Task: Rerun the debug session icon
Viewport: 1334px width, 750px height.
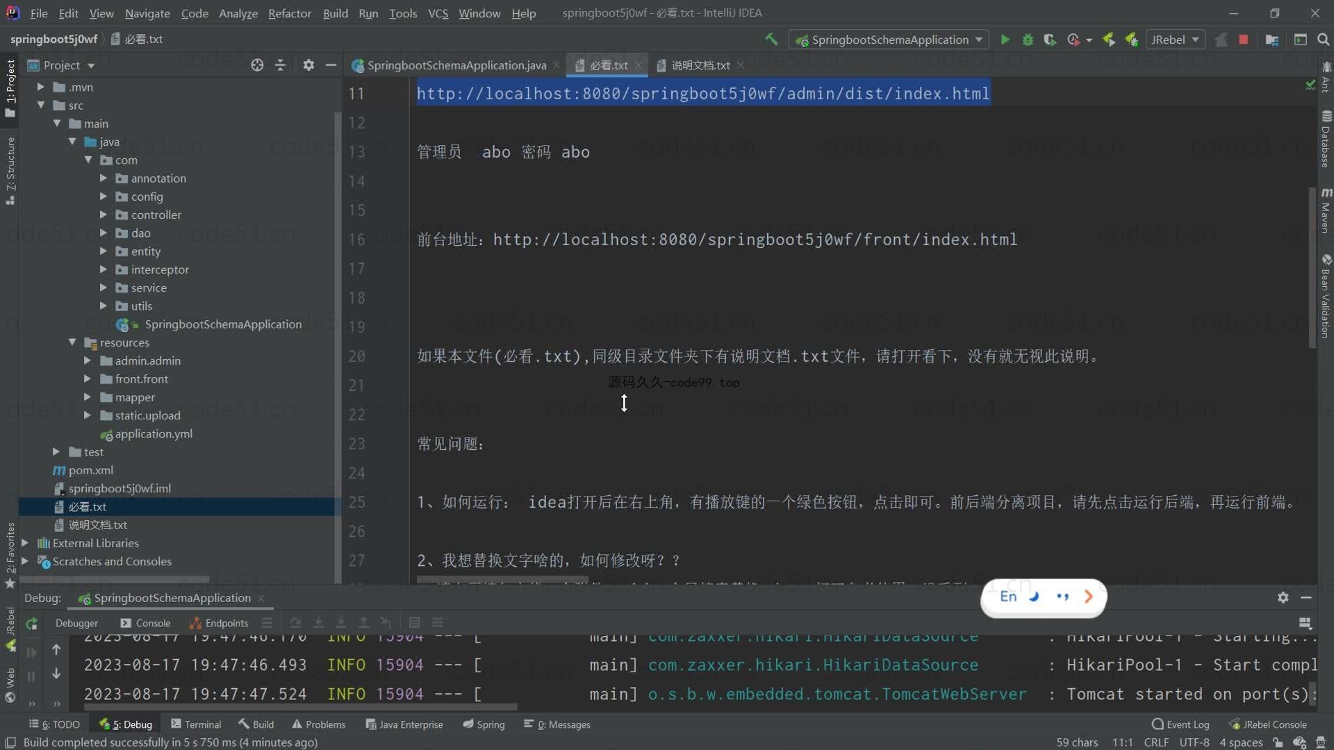Action: pyautogui.click(x=31, y=624)
